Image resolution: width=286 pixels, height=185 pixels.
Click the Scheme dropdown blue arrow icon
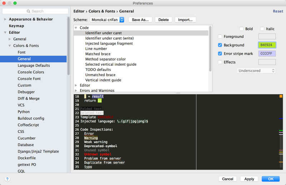click(x=122, y=20)
